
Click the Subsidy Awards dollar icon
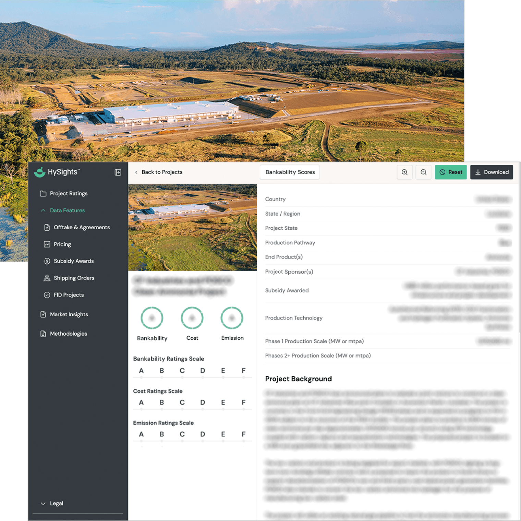click(x=47, y=261)
